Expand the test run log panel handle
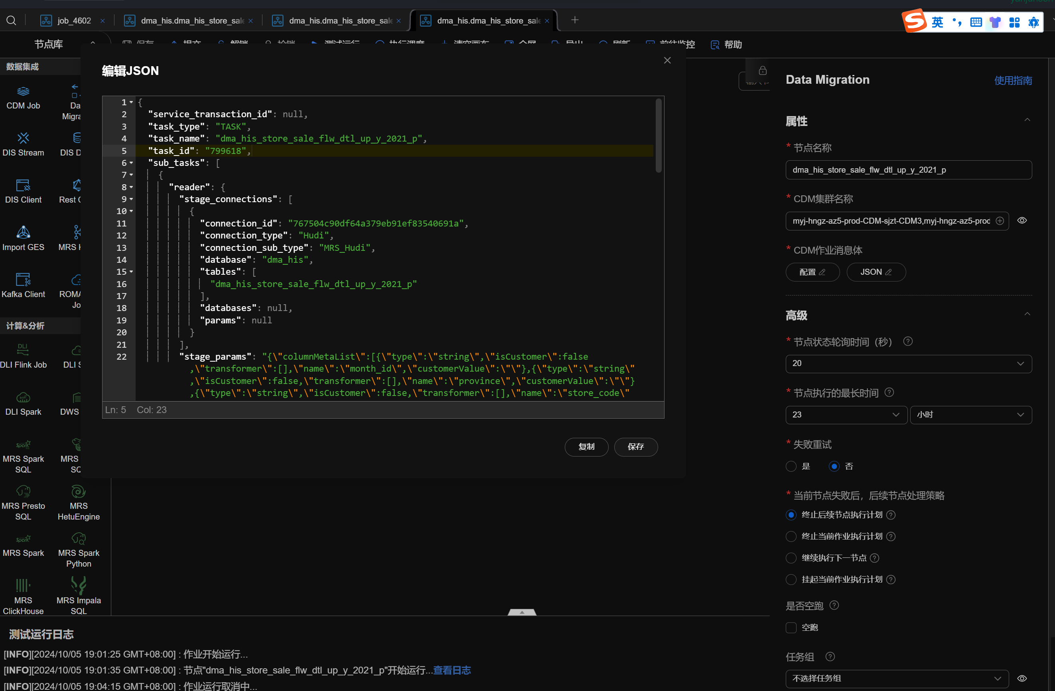Image resolution: width=1055 pixels, height=691 pixels. [522, 612]
